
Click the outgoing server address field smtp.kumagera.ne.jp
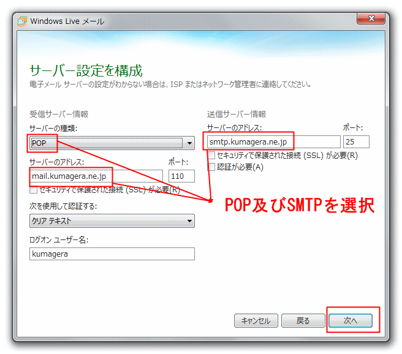(274, 142)
